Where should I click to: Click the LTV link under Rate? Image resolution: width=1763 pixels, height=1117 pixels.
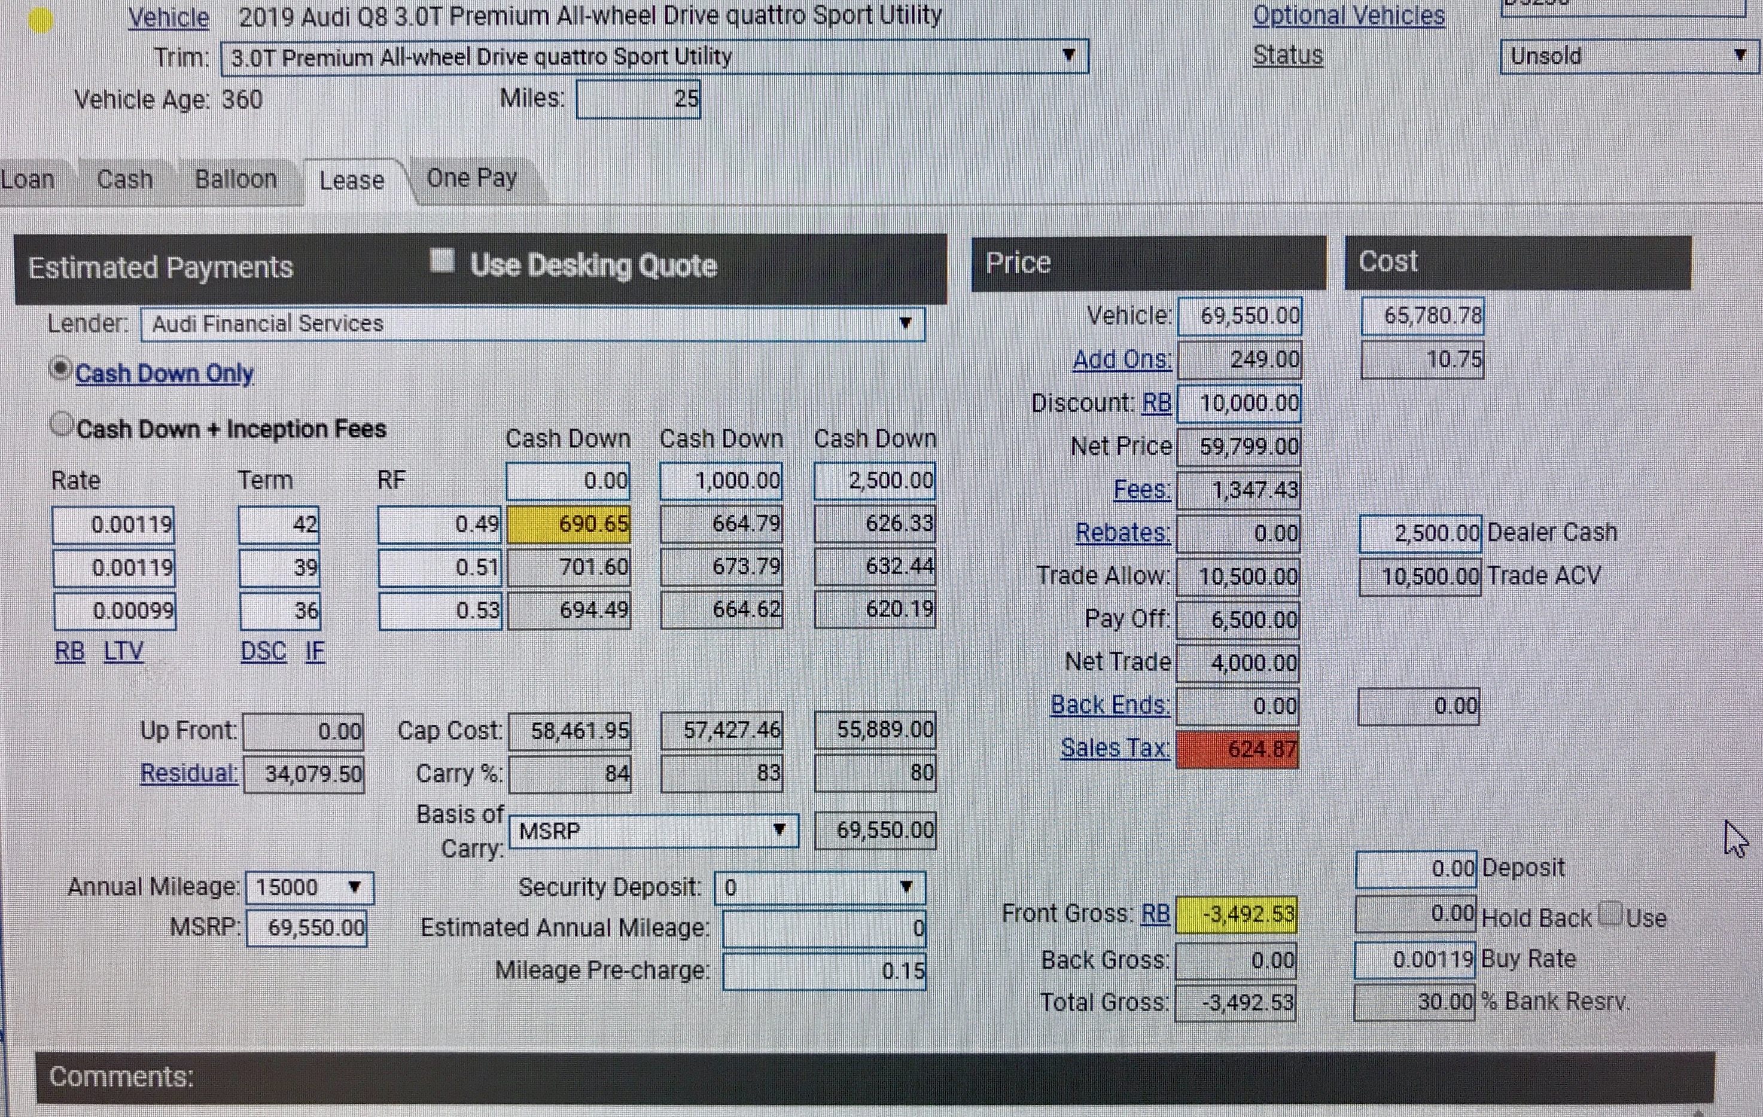click(x=123, y=651)
